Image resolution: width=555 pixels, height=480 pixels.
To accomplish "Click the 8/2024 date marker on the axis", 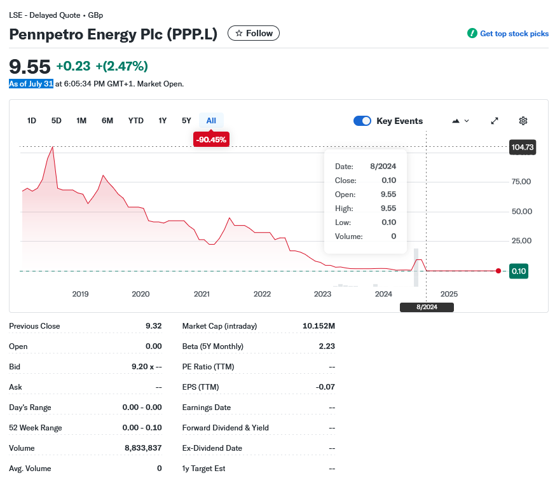I will pos(427,307).
